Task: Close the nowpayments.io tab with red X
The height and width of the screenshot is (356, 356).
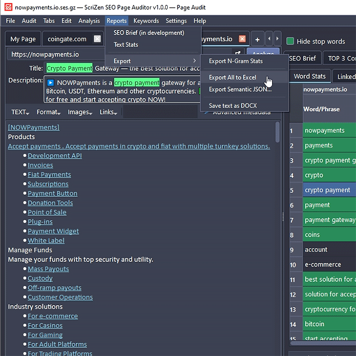Action: (242, 39)
